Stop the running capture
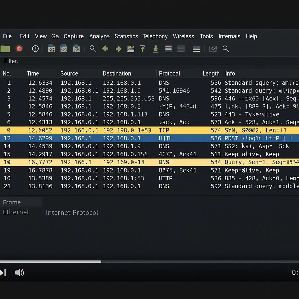The width and height of the screenshot is (299, 299). (x=35, y=49)
